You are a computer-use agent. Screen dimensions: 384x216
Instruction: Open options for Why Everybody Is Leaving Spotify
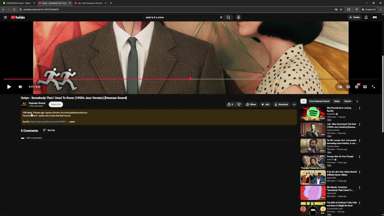pos(359,108)
